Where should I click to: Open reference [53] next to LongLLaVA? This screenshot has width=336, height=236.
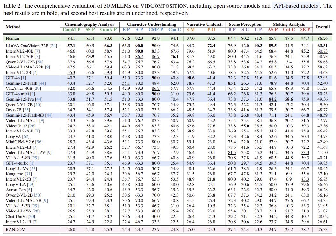click(33, 169)
